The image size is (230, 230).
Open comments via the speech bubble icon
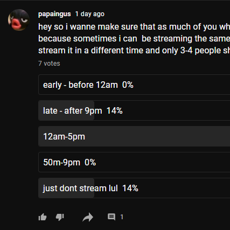pos(111,217)
